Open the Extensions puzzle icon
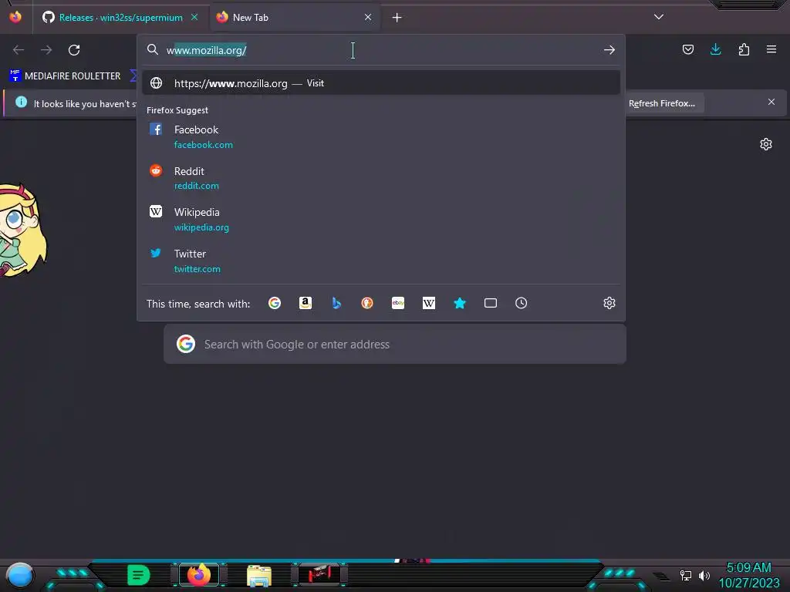Screen dimensions: 790x592 pos(744,49)
